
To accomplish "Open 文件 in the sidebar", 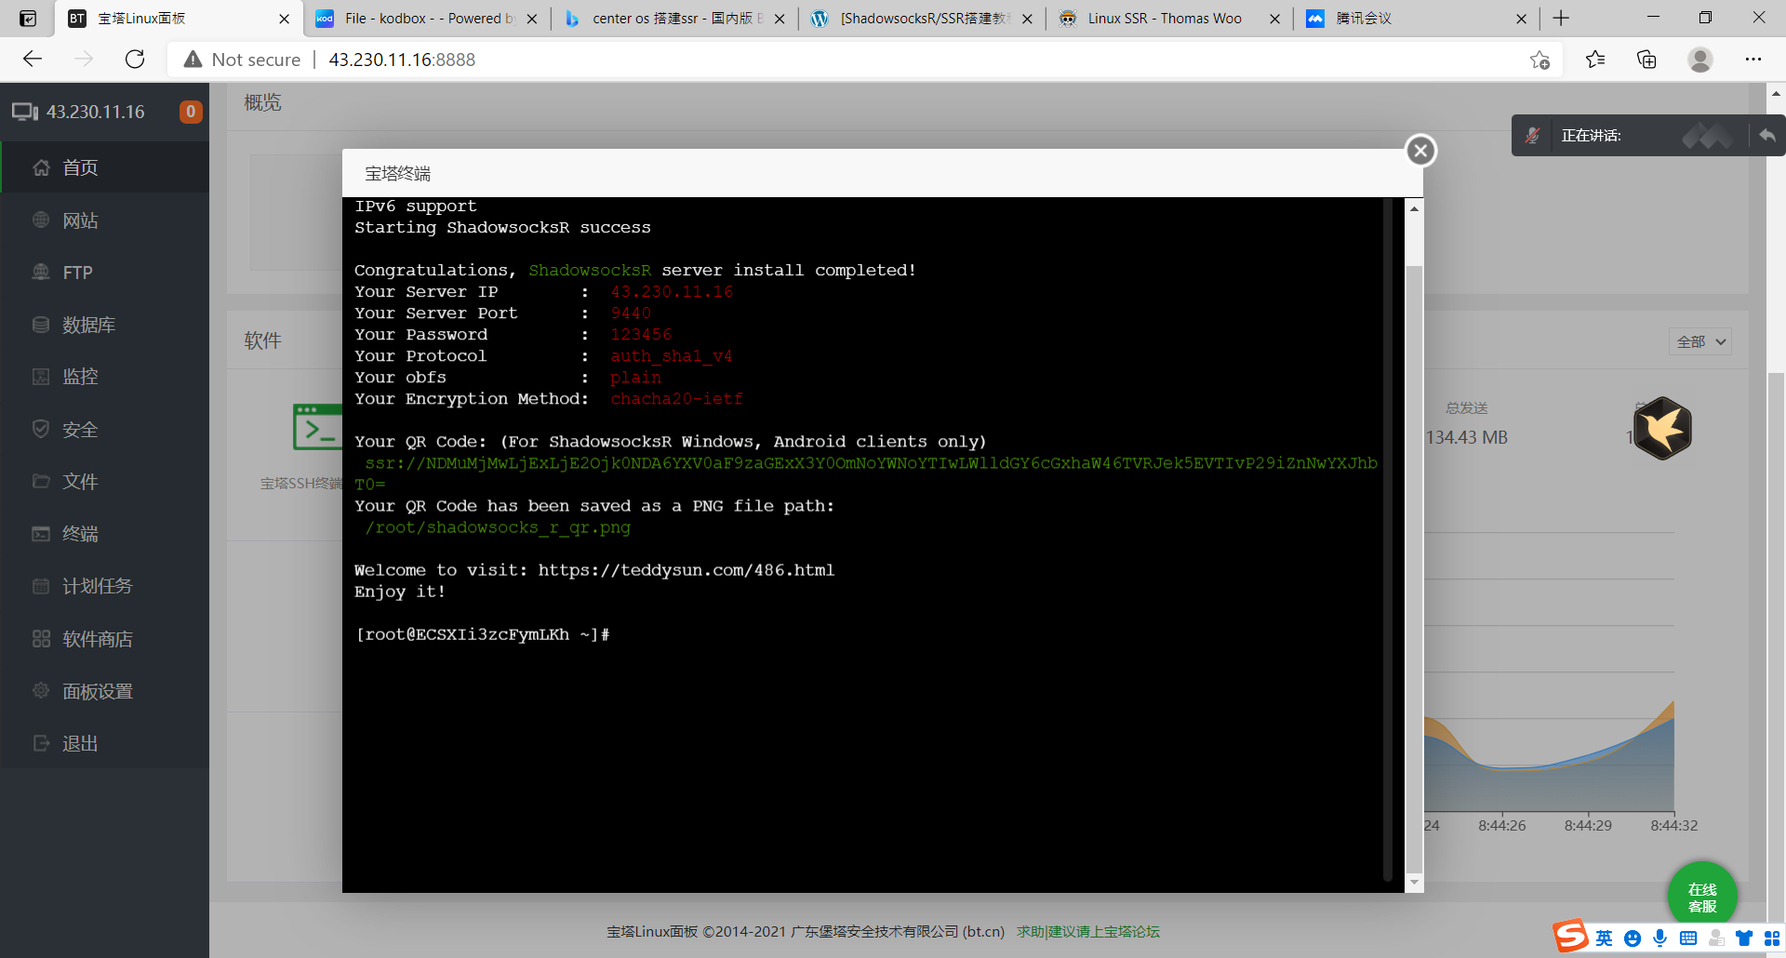I will 104,482.
